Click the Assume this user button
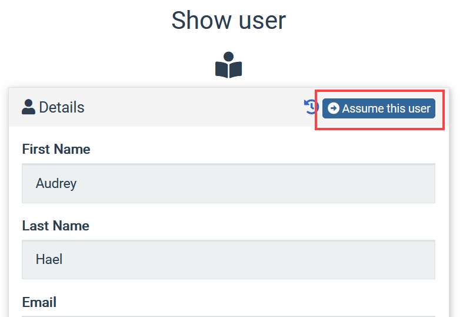The height and width of the screenshot is (317, 463). coord(378,108)
